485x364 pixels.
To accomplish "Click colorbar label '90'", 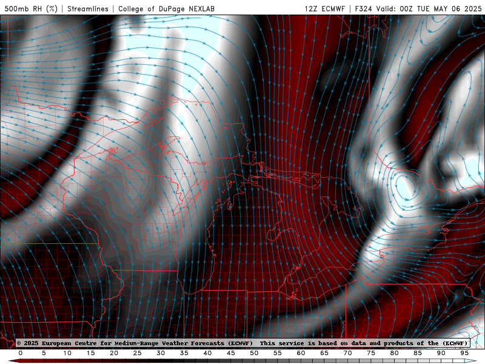I will point(441,353).
